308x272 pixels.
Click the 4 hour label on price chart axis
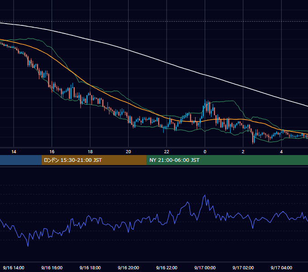click(x=281, y=152)
